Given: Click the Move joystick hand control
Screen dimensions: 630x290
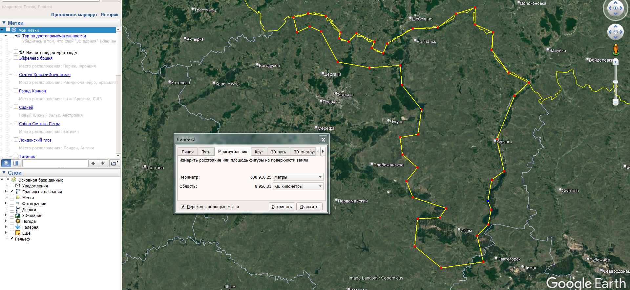Looking at the screenshot, I should tap(616, 32).
